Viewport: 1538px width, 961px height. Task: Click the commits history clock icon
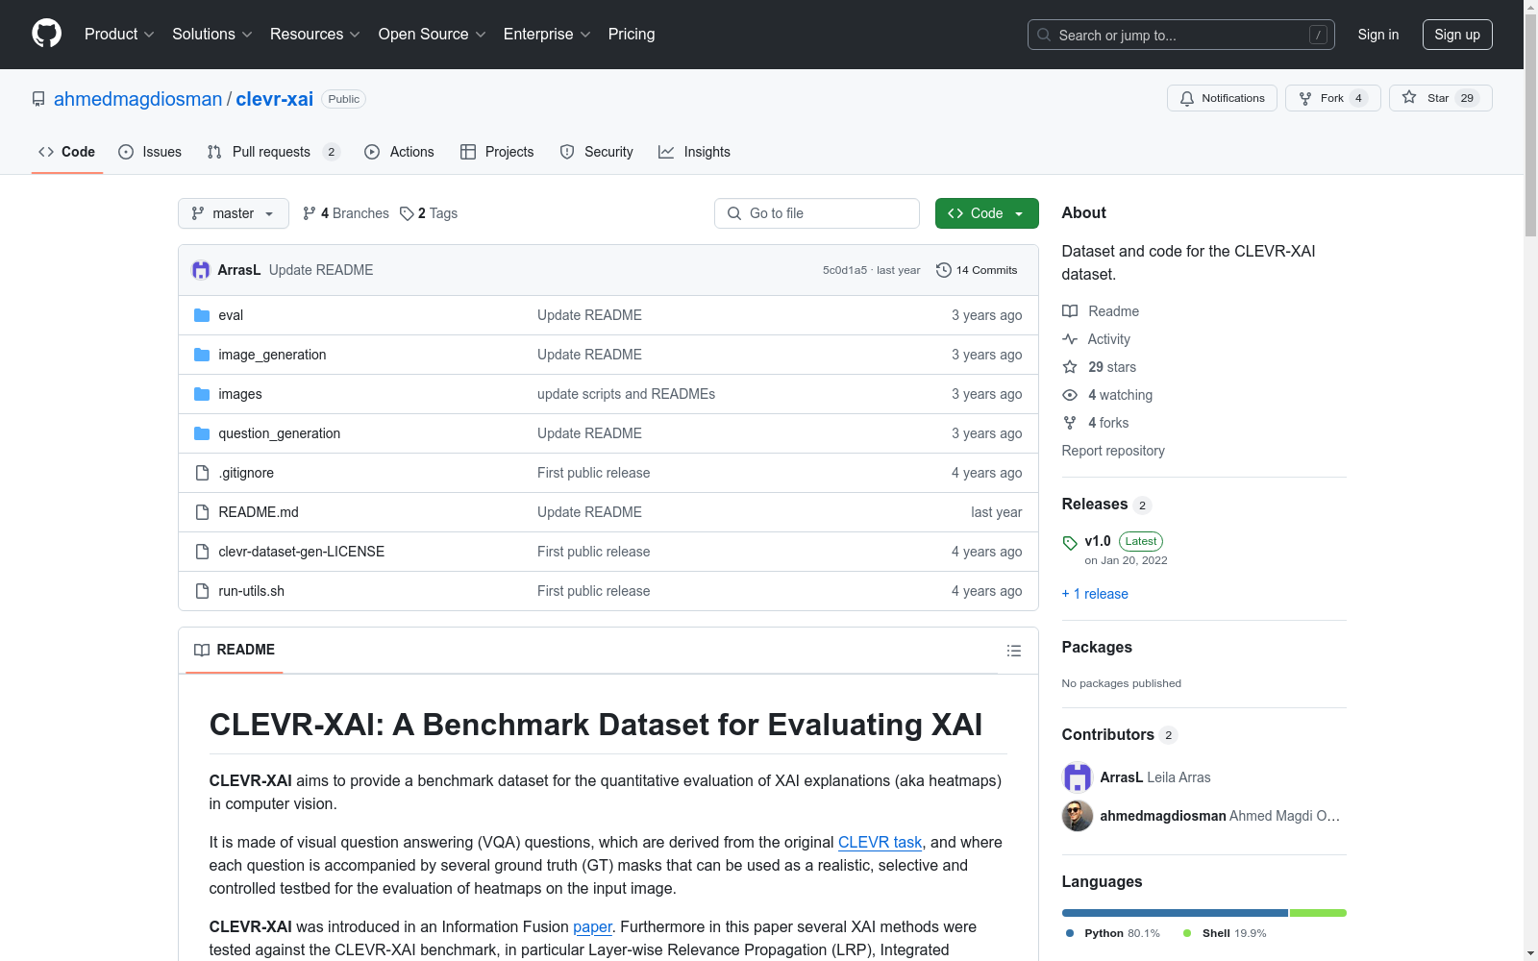point(944,270)
